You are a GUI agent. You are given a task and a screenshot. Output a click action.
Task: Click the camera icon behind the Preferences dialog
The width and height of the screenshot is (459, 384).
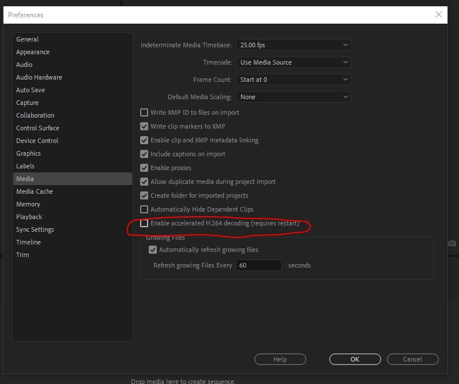click(x=452, y=243)
